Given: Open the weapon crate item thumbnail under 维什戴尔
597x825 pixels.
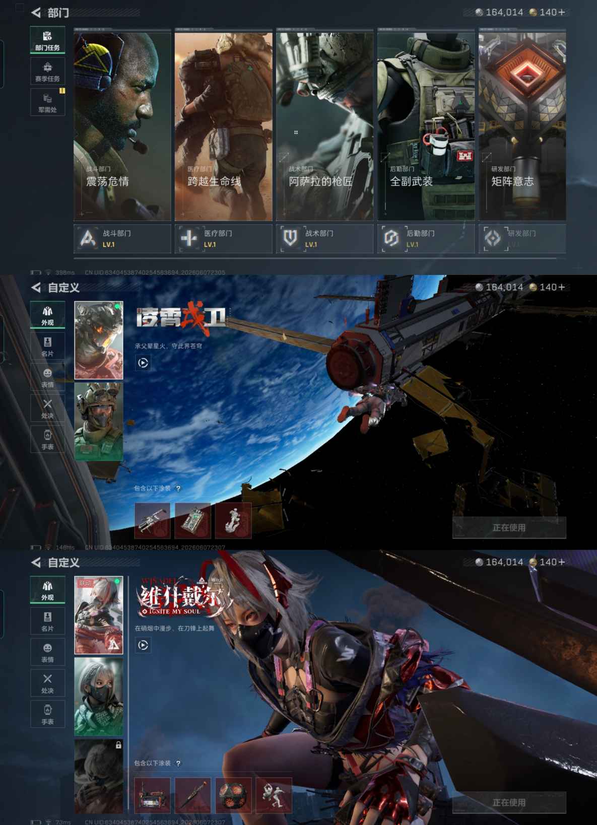Looking at the screenshot, I should 152,795.
